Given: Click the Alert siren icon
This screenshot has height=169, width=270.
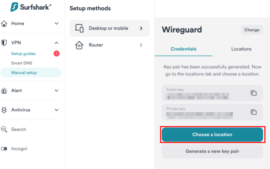Looking at the screenshot, I should point(4,91).
